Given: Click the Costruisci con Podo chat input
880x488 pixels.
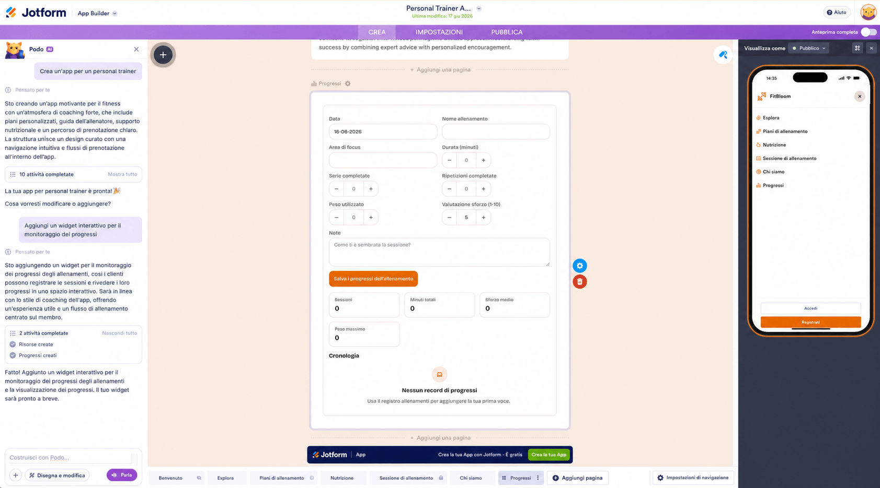Looking at the screenshot, I should tap(71, 458).
